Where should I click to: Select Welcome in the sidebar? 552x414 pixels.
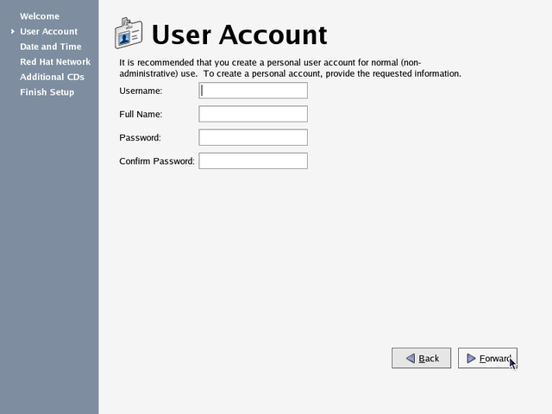40,16
